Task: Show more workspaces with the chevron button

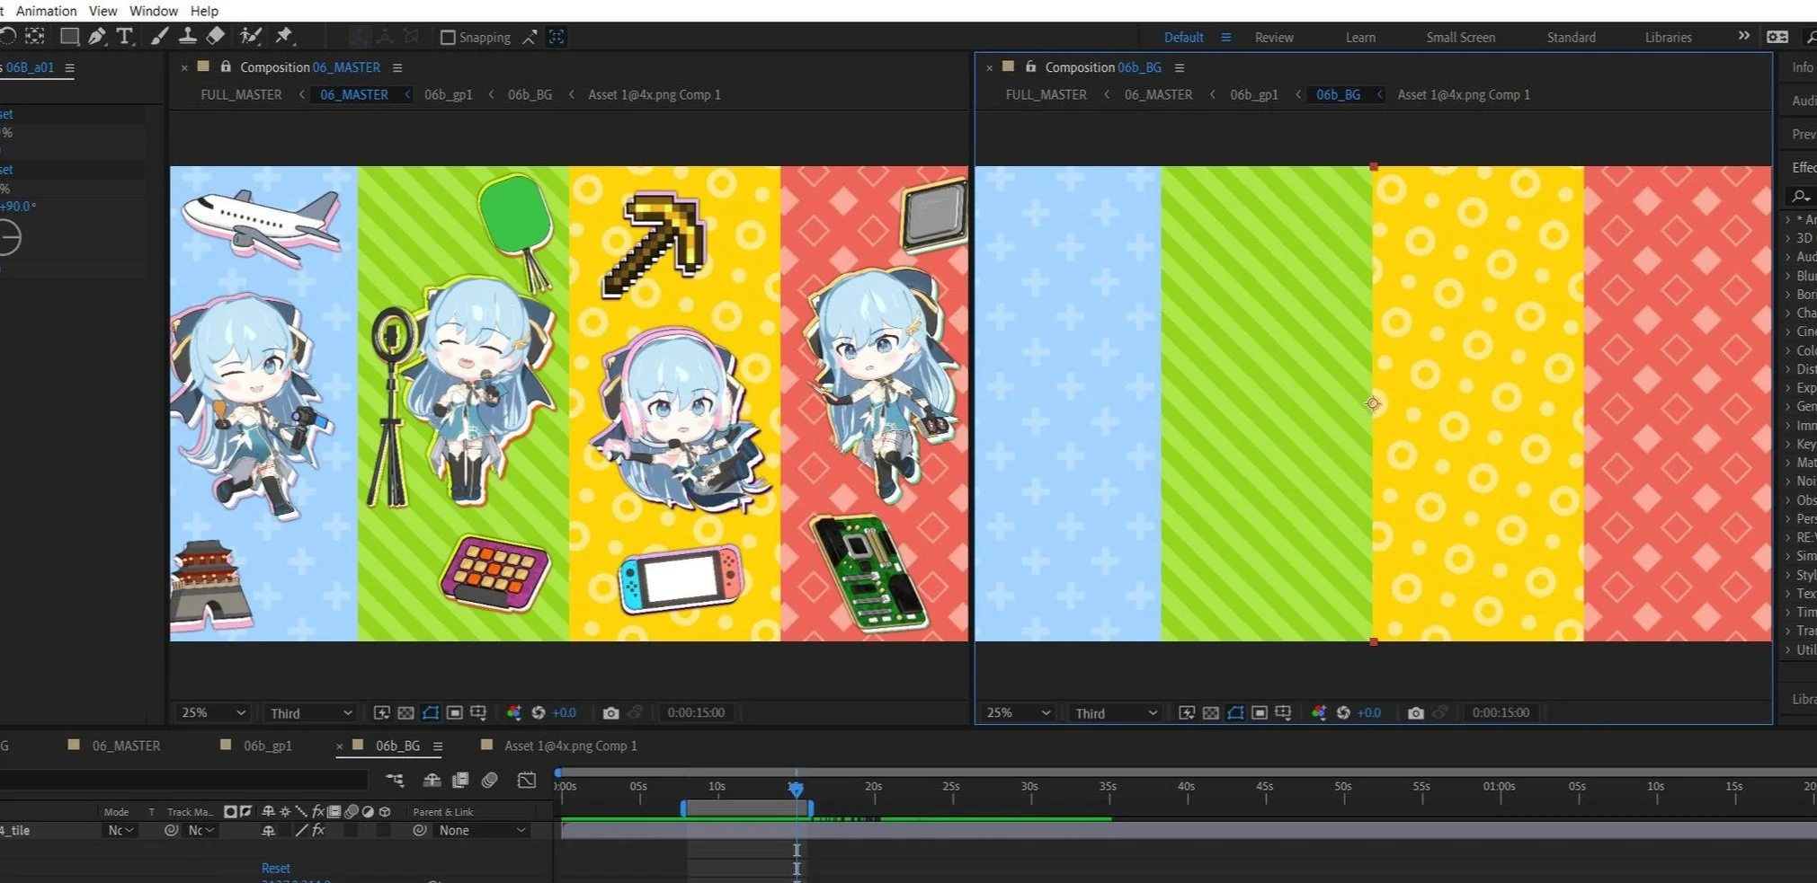Action: tap(1743, 36)
